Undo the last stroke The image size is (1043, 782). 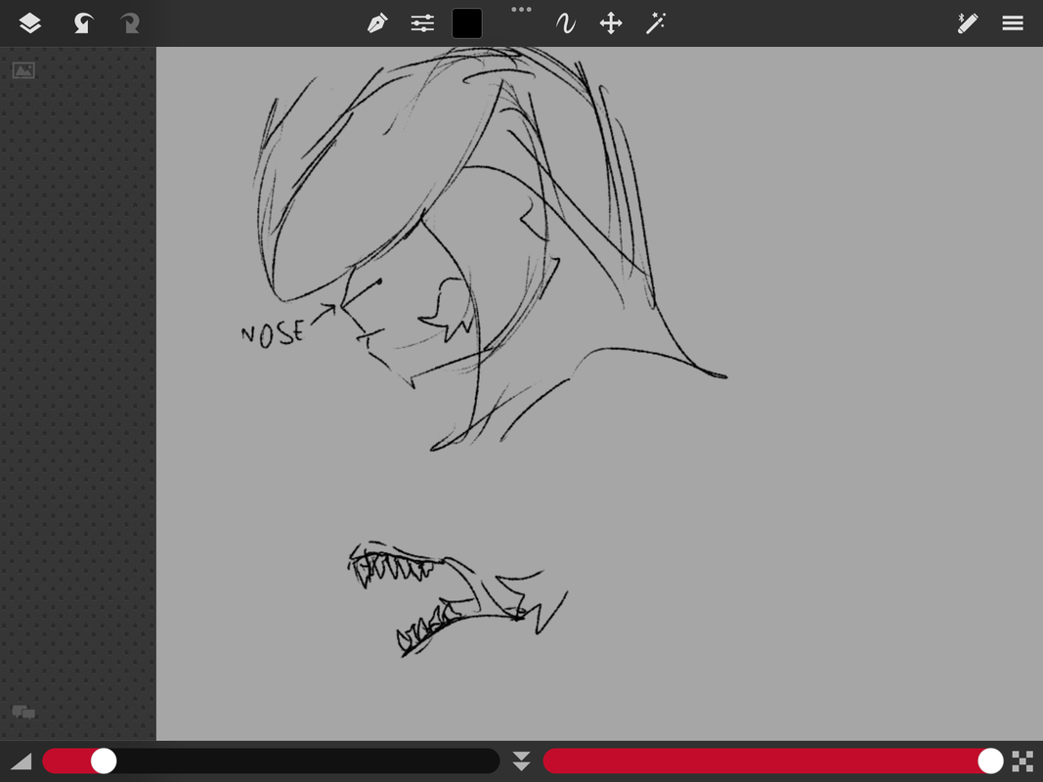[x=82, y=23]
